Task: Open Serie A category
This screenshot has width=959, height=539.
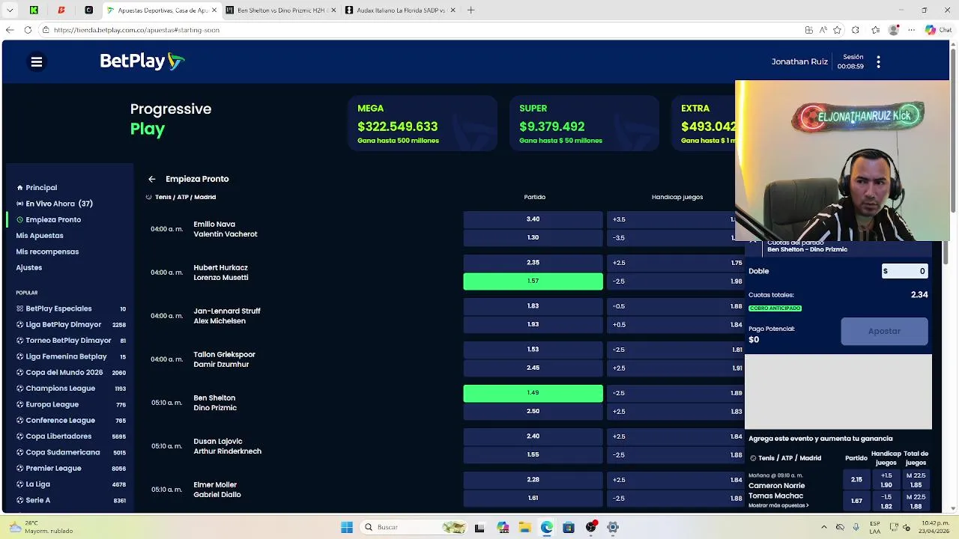Action: pyautogui.click(x=71, y=500)
